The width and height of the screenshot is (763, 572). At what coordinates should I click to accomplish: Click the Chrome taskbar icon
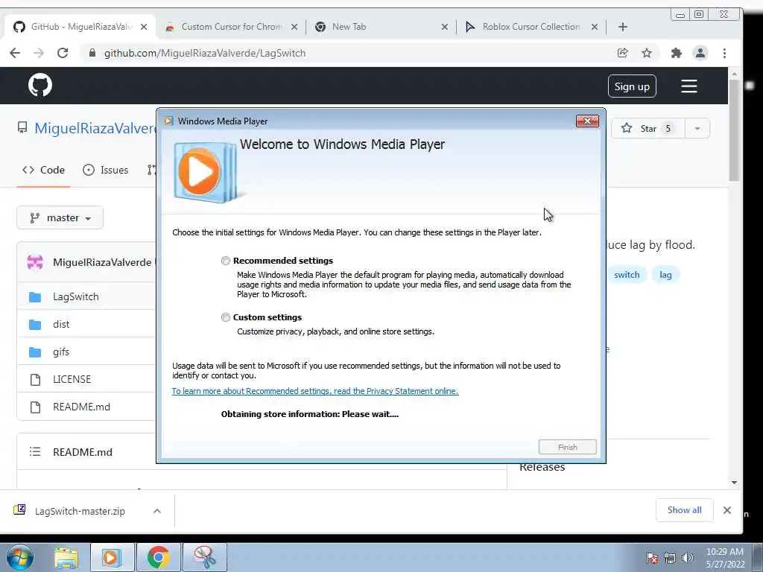coord(159,557)
